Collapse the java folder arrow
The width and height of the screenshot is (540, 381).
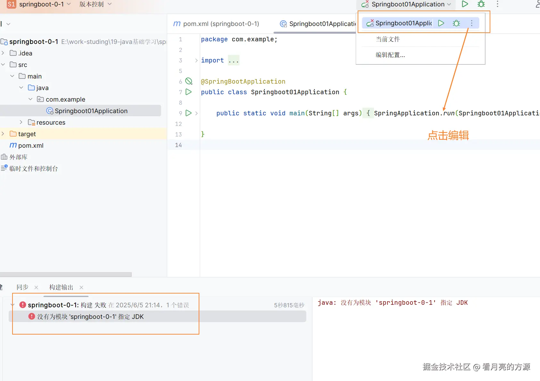[21, 87]
